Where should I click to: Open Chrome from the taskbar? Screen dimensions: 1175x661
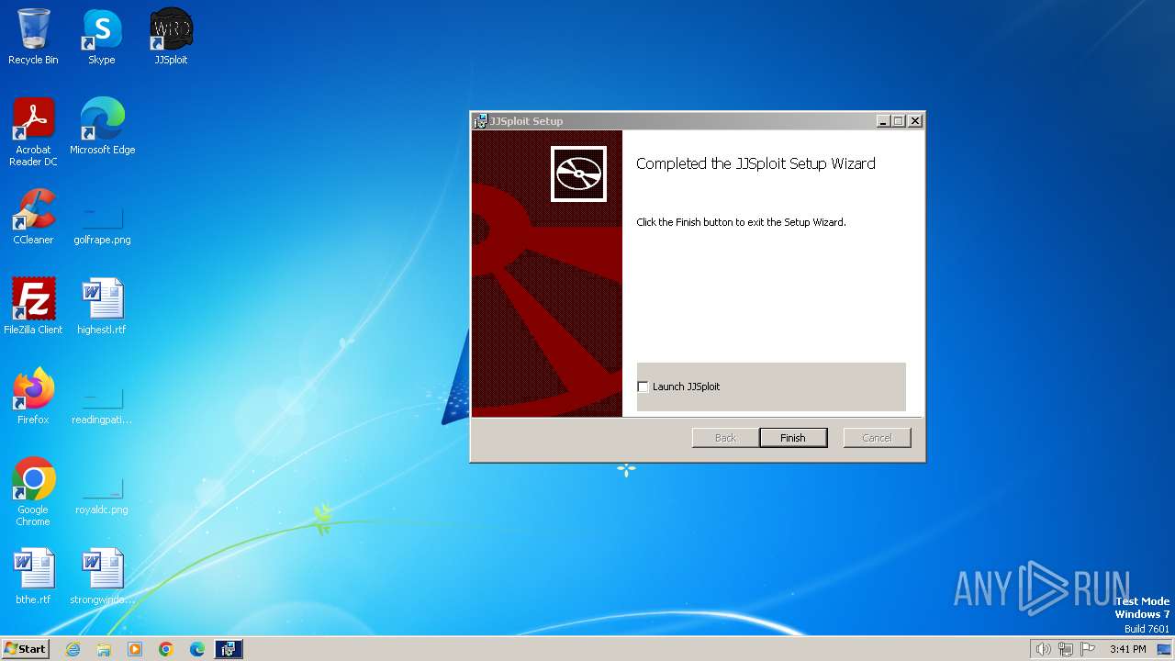pyautogui.click(x=166, y=649)
